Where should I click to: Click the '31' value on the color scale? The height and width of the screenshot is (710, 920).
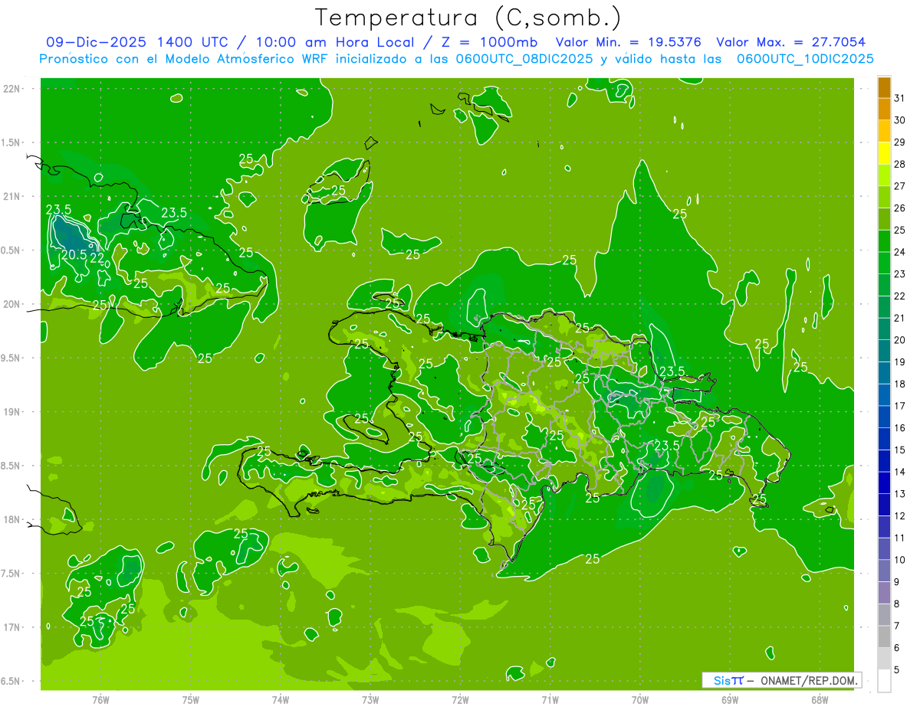coord(900,98)
